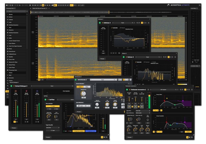Toggle Spectrum analyzer button in DeFilter
This screenshot has height=144, width=206.
tap(79, 131)
